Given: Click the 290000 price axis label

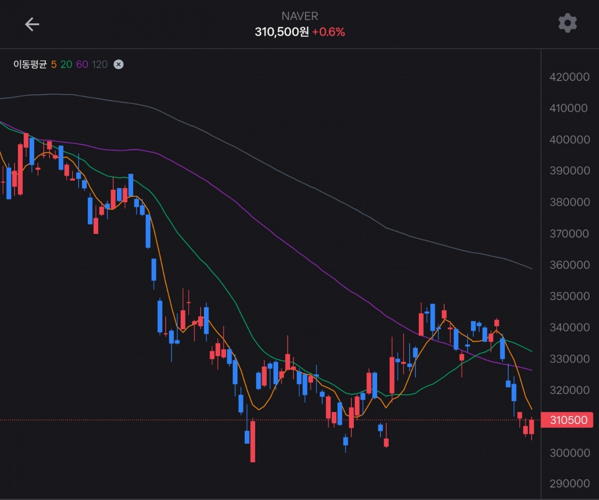Looking at the screenshot, I should (x=570, y=484).
